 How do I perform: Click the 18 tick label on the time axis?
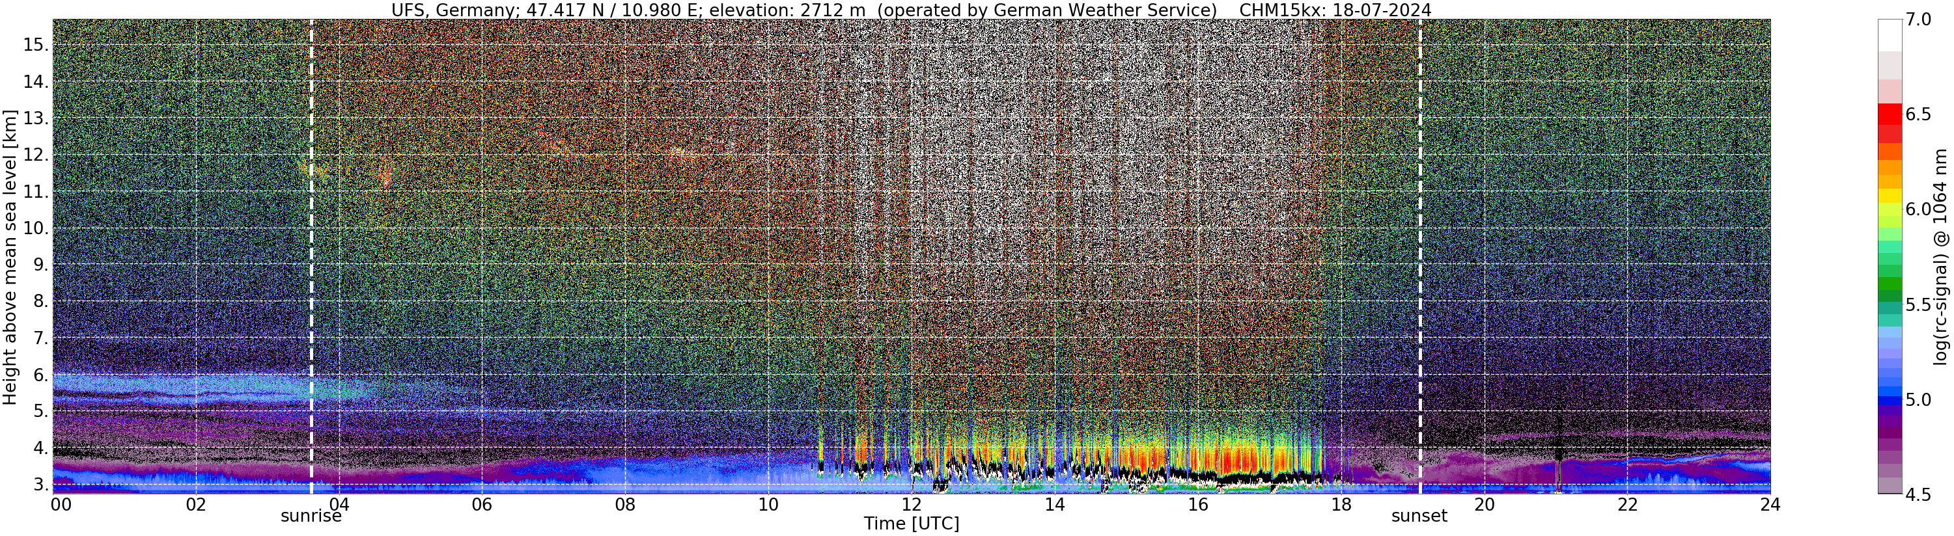pos(1341,504)
